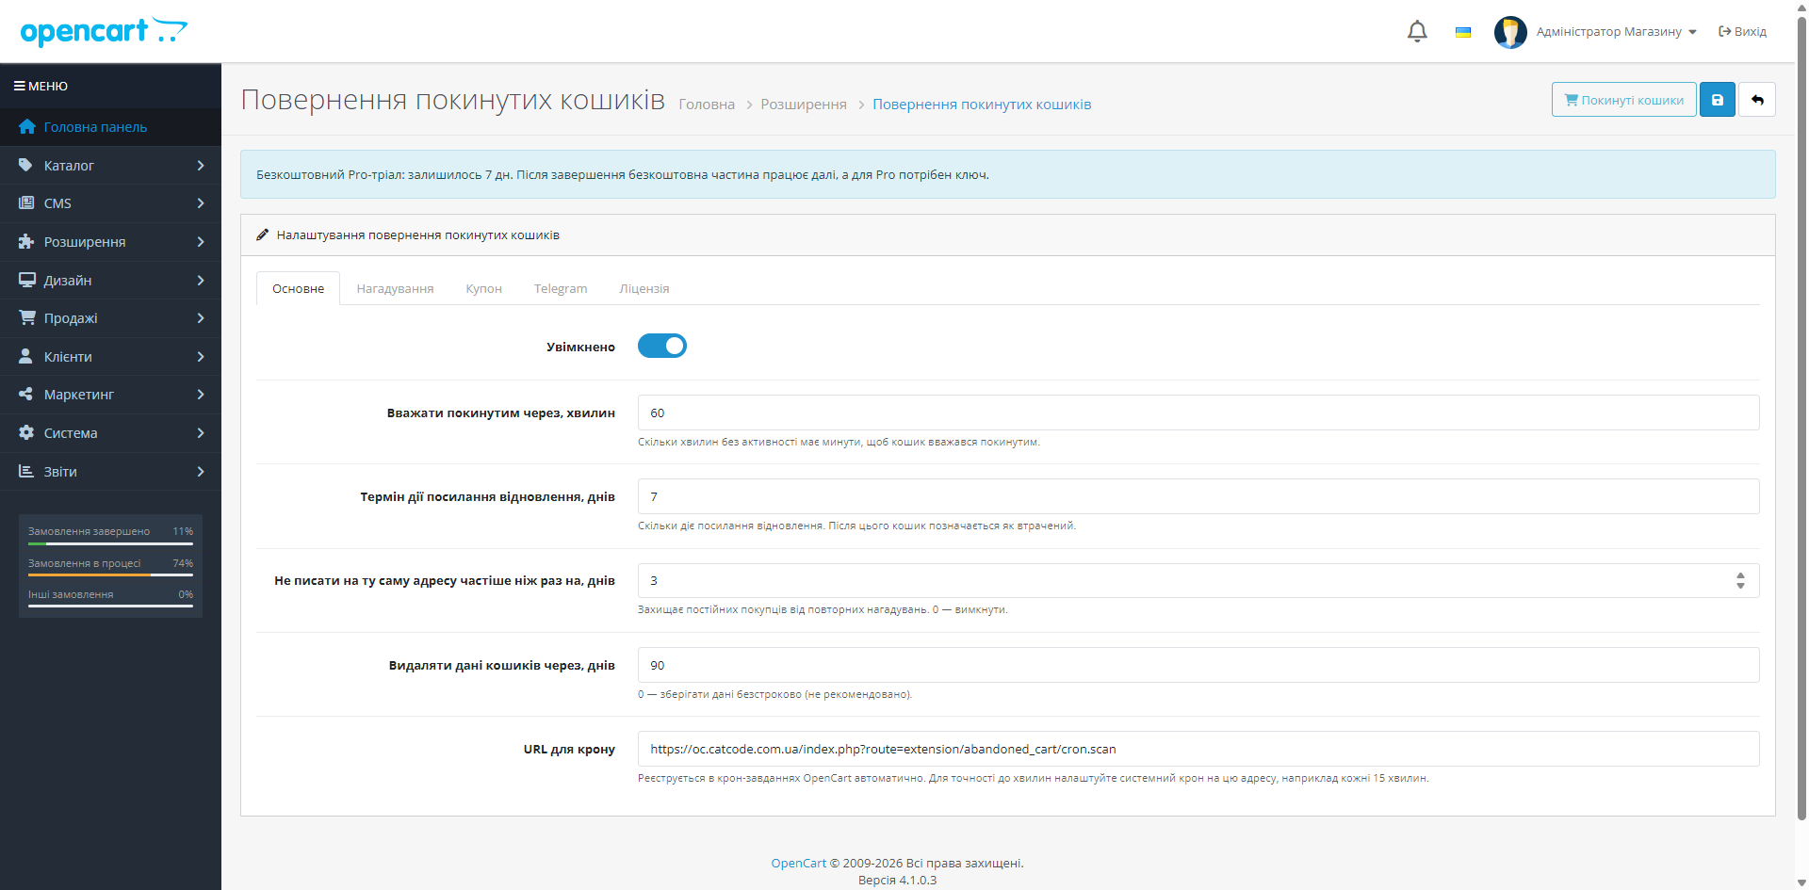1809x890 pixels.
Task: Select the Основне tab
Action: (298, 289)
